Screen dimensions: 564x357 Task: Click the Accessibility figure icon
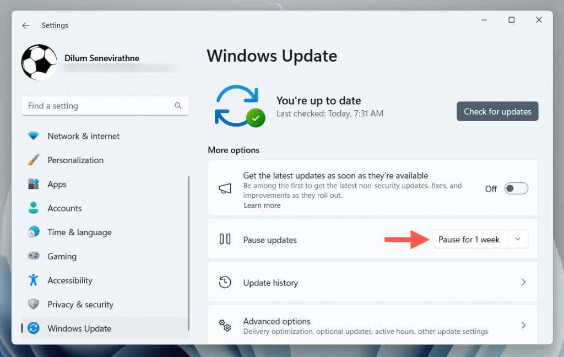(34, 280)
